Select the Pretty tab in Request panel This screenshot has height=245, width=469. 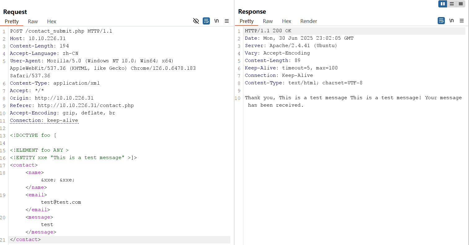[x=12, y=21]
